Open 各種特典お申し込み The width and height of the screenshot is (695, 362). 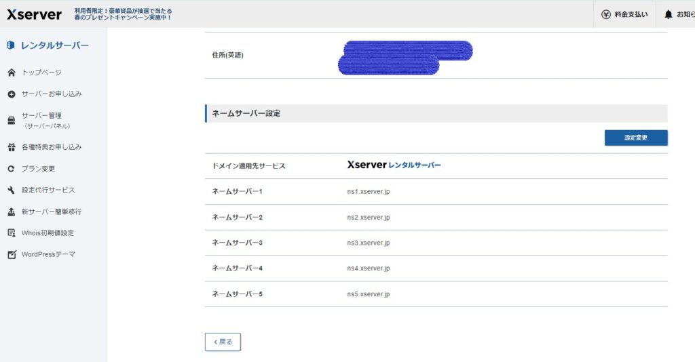(52, 147)
